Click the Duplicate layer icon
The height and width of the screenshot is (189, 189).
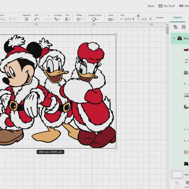pyautogui.click(x=184, y=27)
